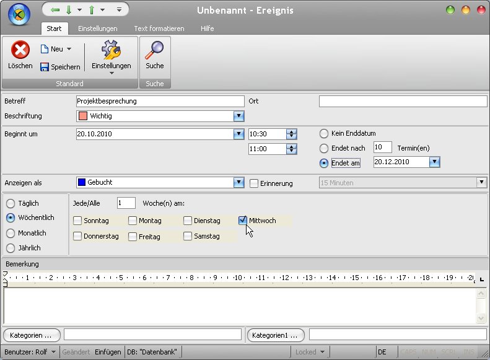The width and height of the screenshot is (490, 360).
Task: Check the Donnerstag checkbox
Action: (x=77, y=236)
